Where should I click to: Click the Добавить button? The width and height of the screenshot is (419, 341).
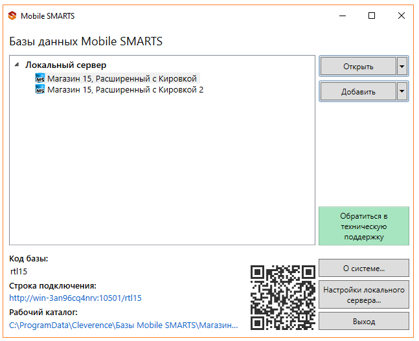point(358,91)
